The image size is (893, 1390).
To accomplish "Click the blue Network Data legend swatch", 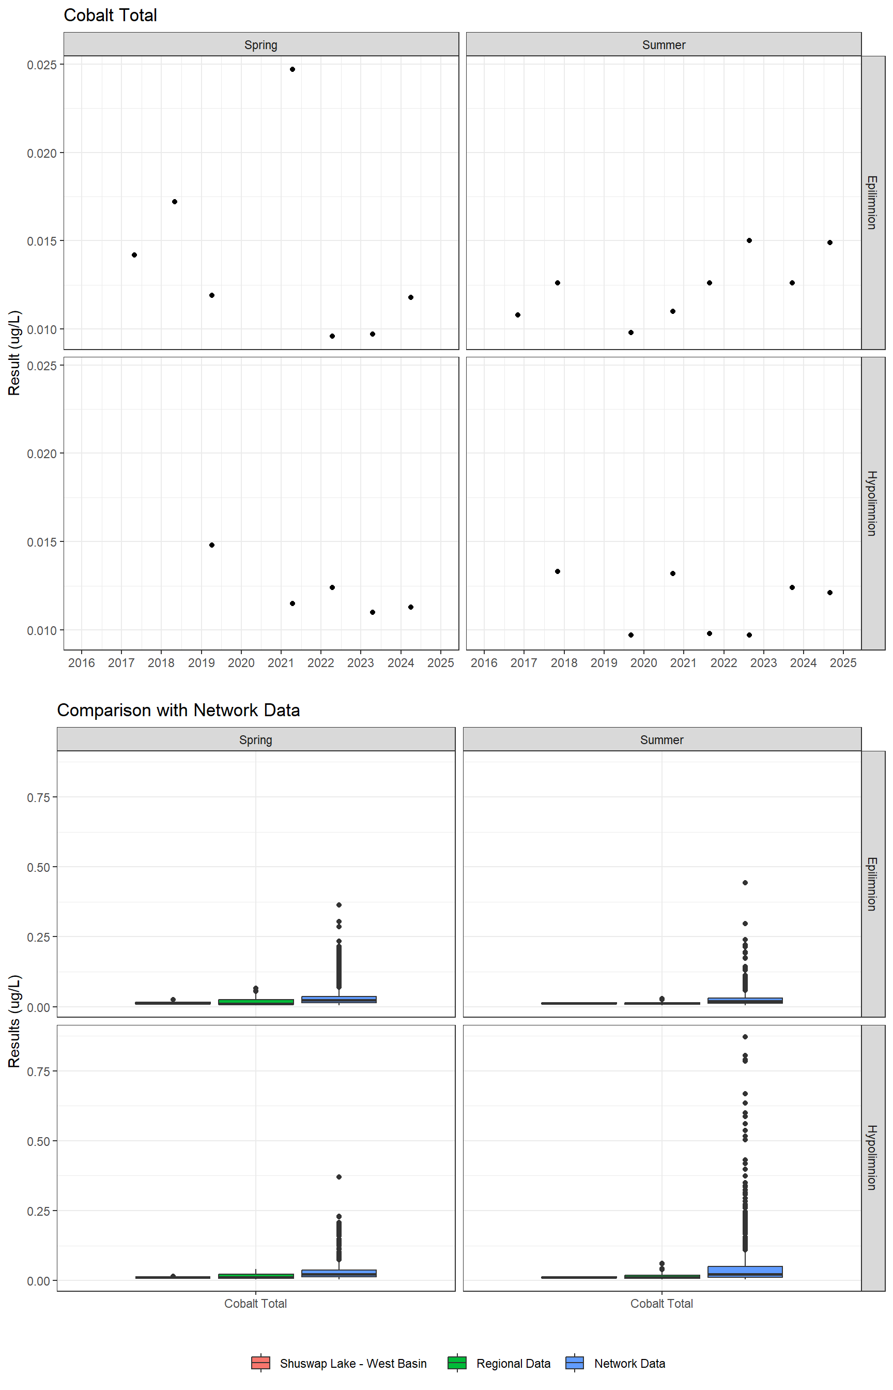I will click(x=574, y=1363).
